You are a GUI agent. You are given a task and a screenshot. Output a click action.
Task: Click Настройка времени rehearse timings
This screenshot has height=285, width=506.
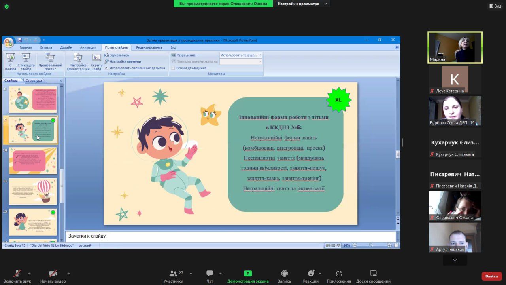pyautogui.click(x=123, y=61)
